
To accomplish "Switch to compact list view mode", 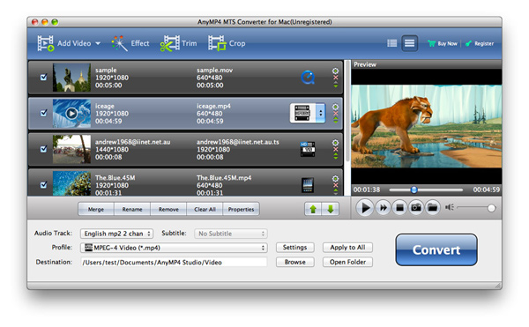I will click(391, 43).
